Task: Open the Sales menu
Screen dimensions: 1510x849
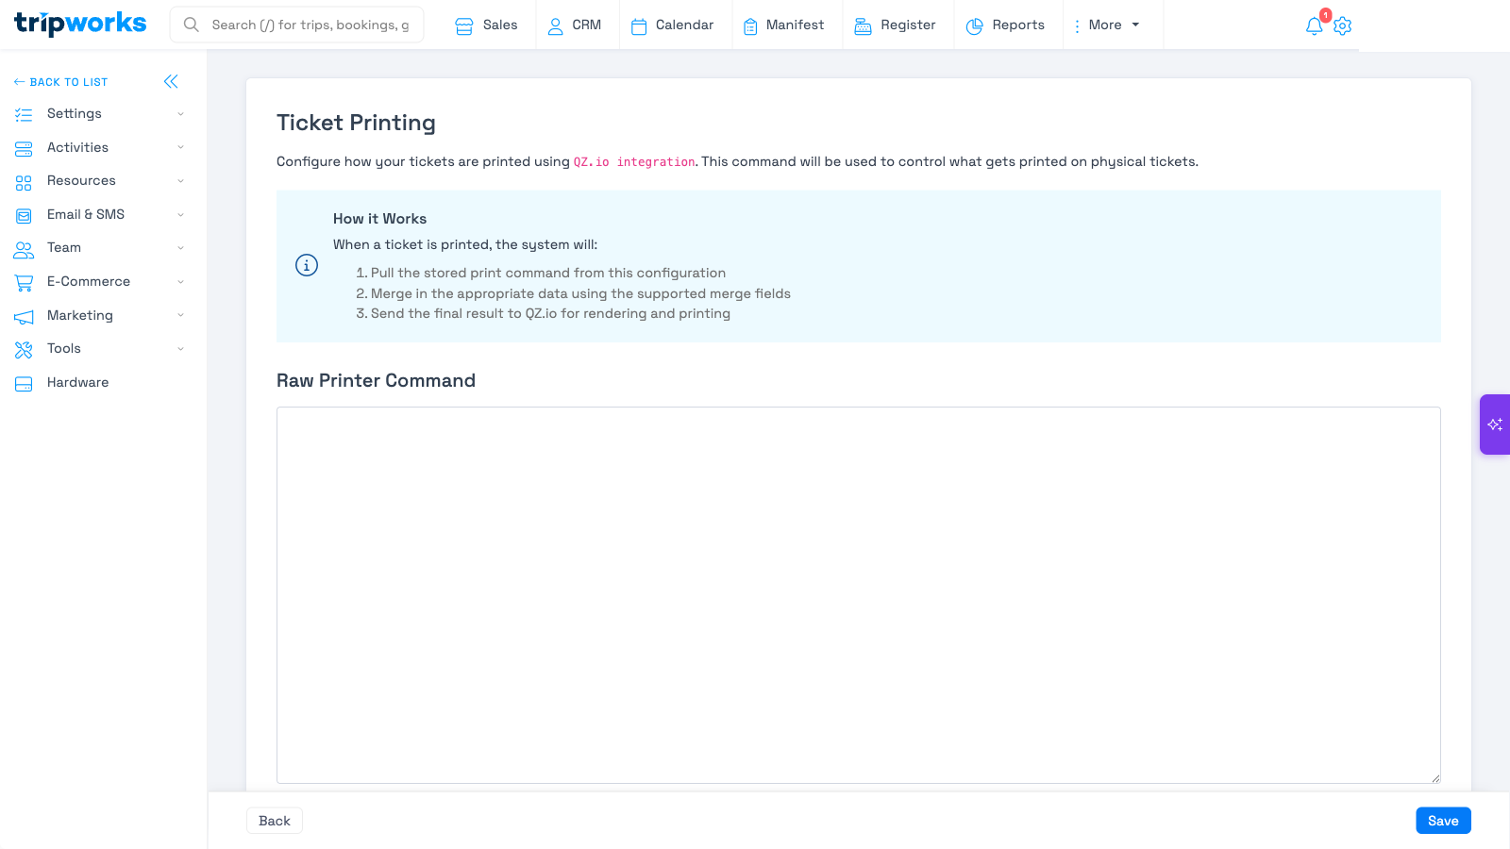Action: pyautogui.click(x=486, y=25)
